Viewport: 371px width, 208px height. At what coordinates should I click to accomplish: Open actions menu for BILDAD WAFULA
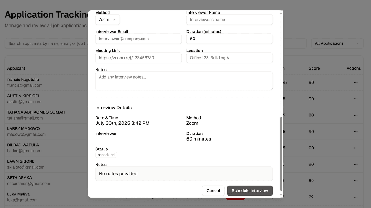point(356,148)
